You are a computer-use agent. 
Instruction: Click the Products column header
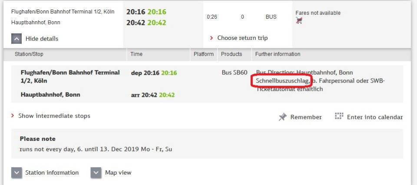[x=232, y=54]
